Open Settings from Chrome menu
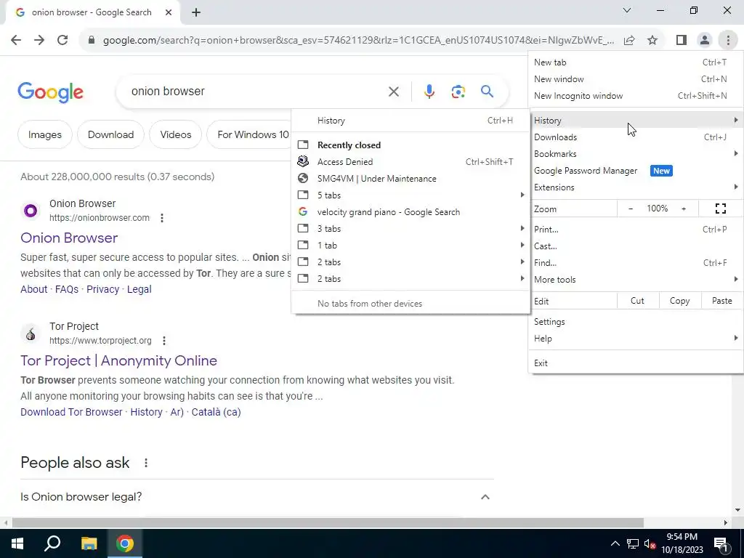 [636, 322]
